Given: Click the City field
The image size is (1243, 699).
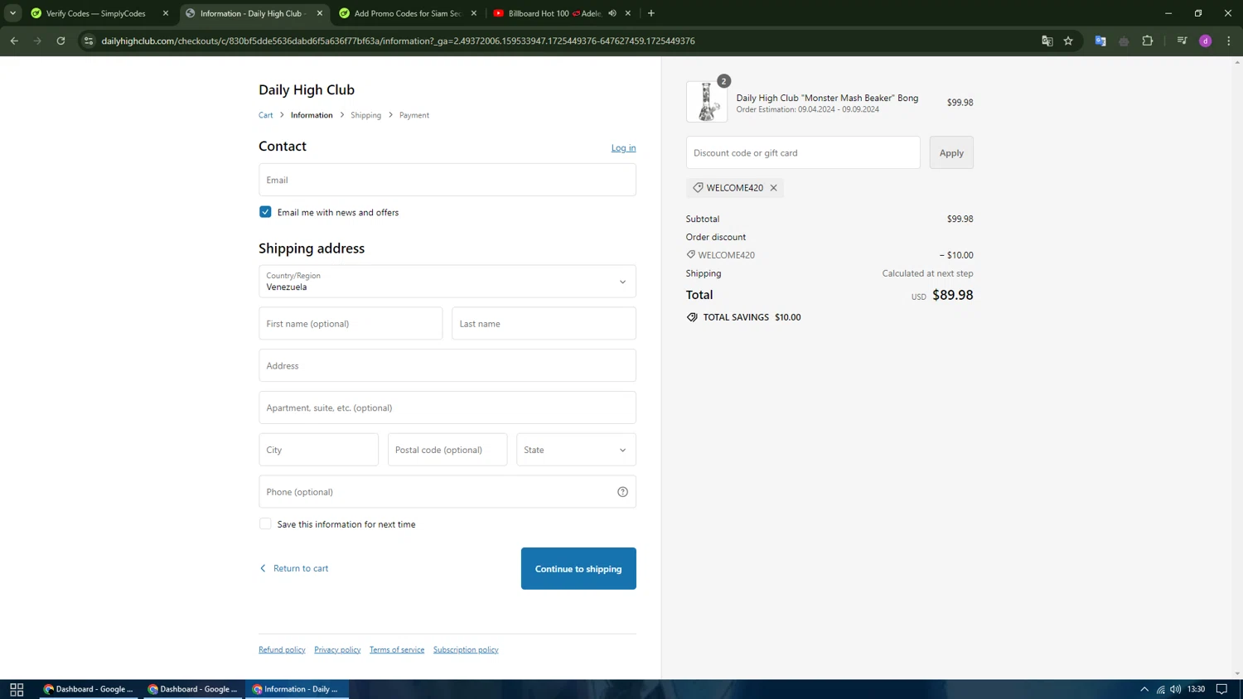Looking at the screenshot, I should 318,450.
